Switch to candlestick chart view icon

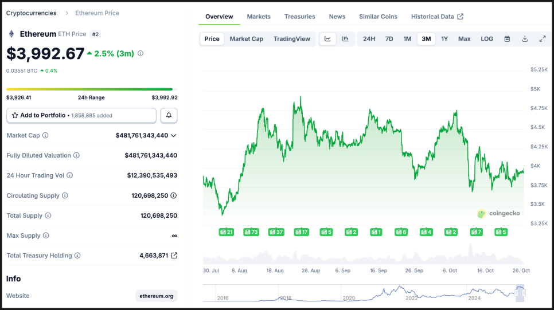pos(345,39)
